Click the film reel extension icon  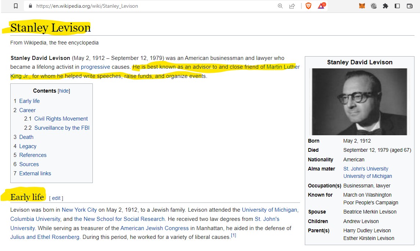pos(374,6)
